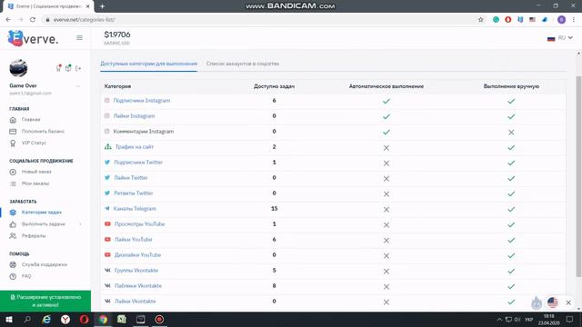
Task: Click the page vertical scrollbar
Action: click(578, 176)
